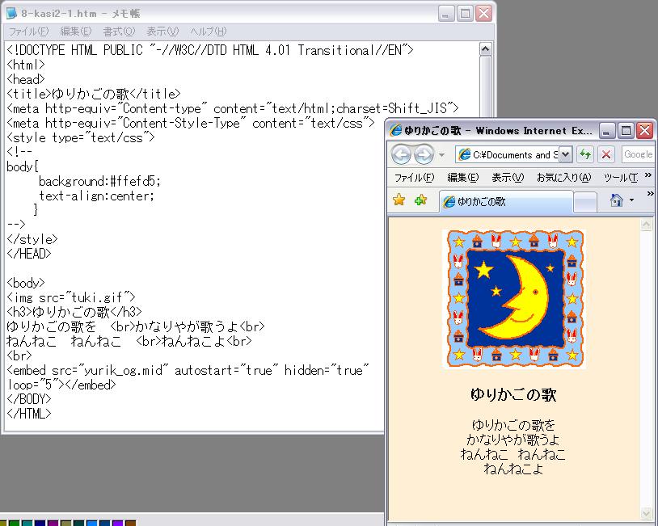Click the IE page scrollbar up arrow

point(646,225)
